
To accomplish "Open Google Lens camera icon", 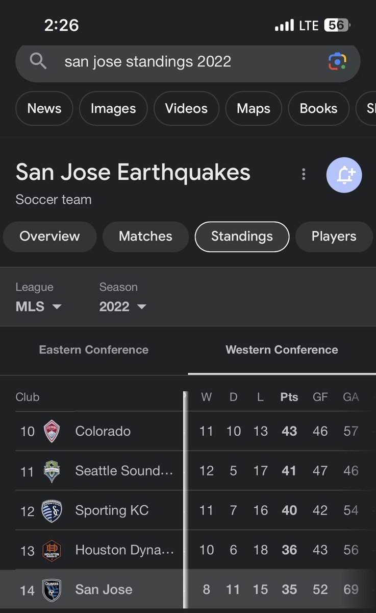I will (x=337, y=62).
